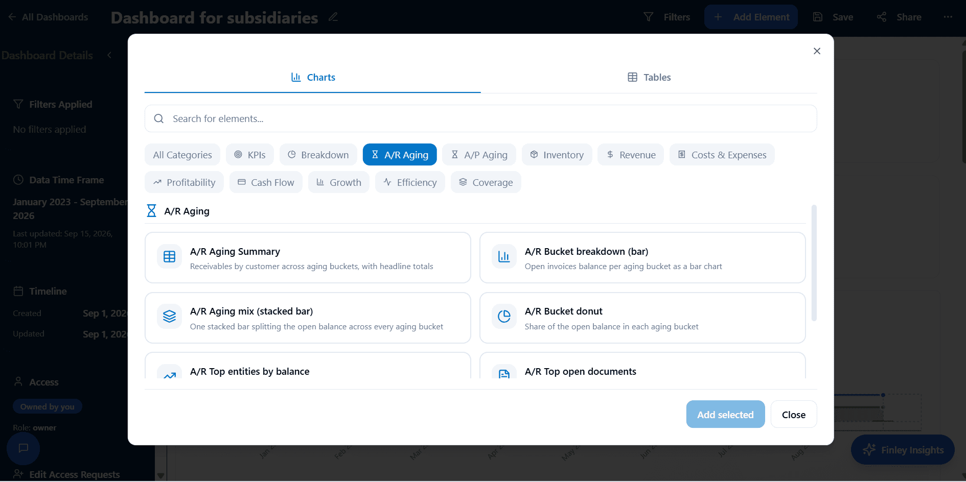
Task: Click the table icon on A/R Aging Summary
Action: [169, 256]
